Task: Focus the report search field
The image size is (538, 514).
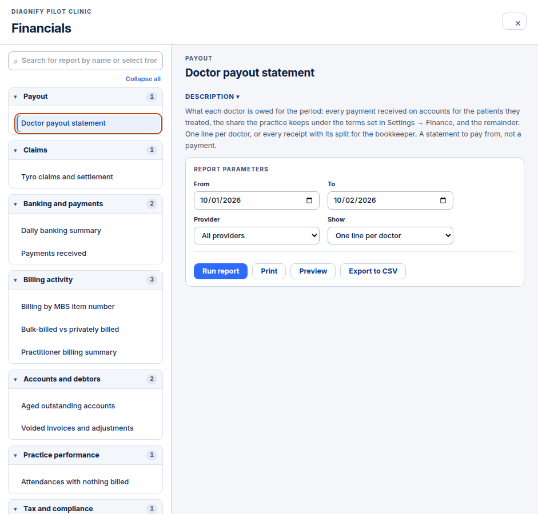Action: 85,61
